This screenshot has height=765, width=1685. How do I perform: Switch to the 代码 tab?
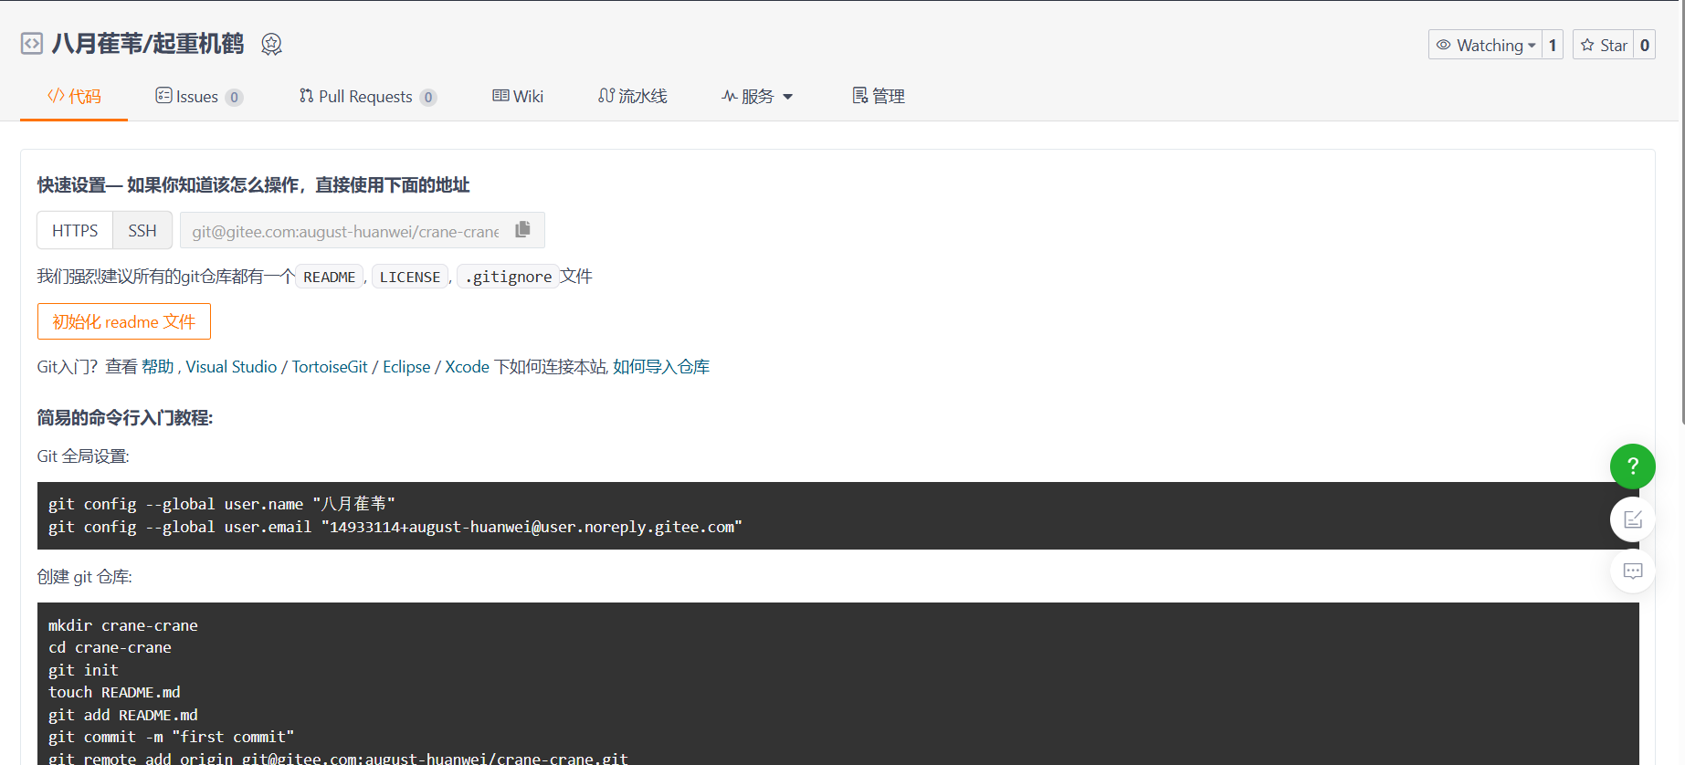pos(74,96)
